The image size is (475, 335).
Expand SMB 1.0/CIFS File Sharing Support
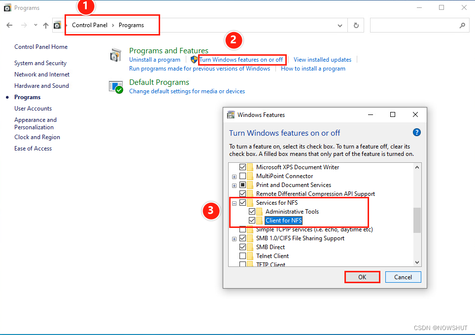[235, 238]
